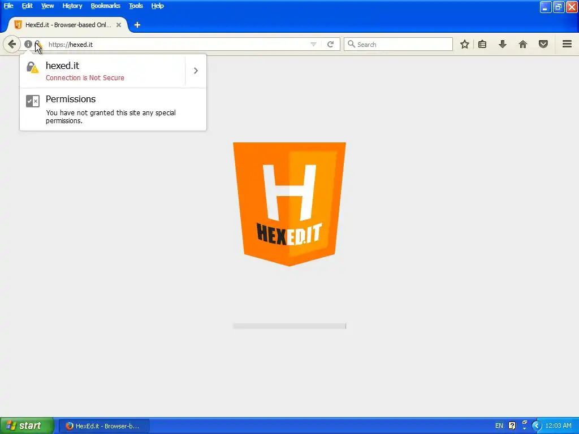
Task: Click the page loading progress bar
Action: (x=289, y=326)
